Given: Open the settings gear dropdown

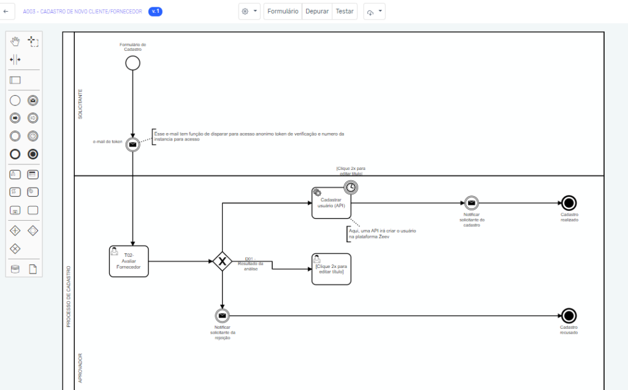Looking at the screenshot, I should coord(249,10).
